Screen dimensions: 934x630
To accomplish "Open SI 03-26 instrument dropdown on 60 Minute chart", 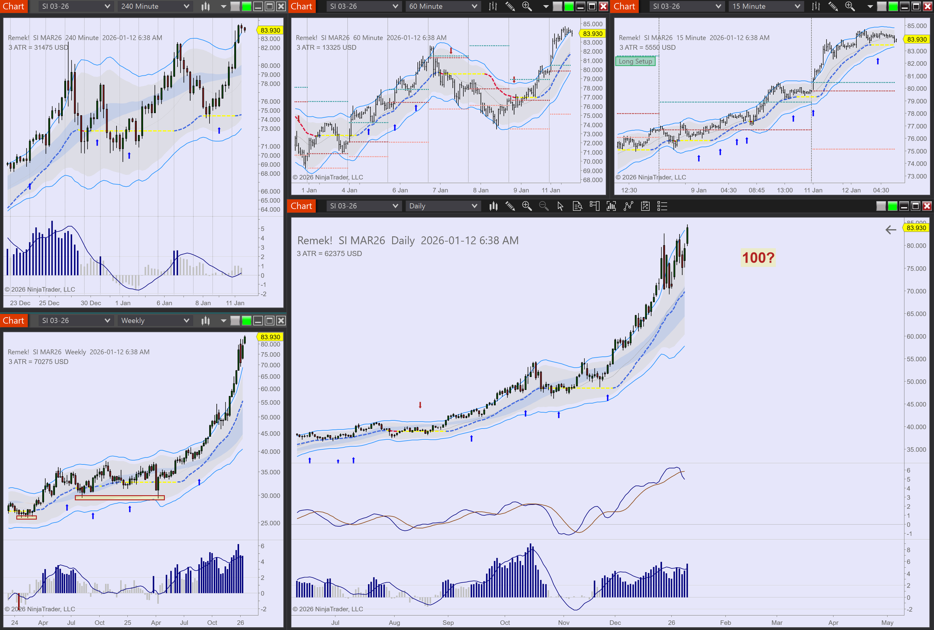I will click(363, 6).
